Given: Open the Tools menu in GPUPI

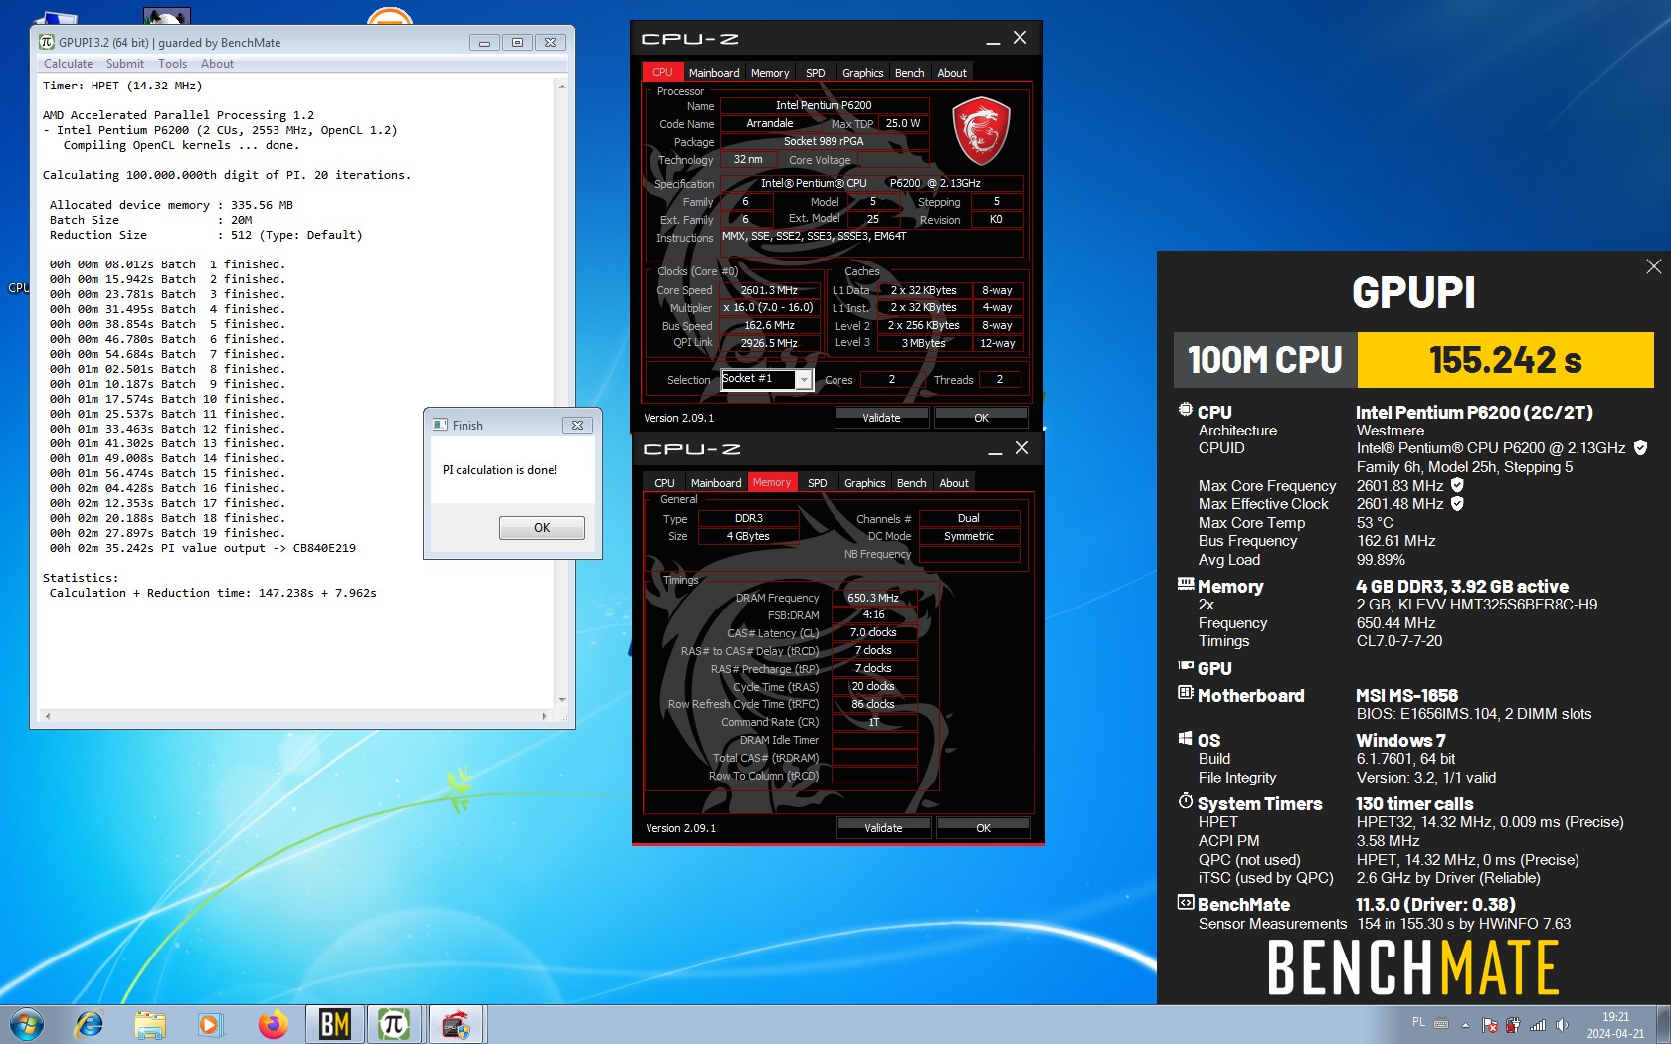Looking at the screenshot, I should (x=172, y=64).
